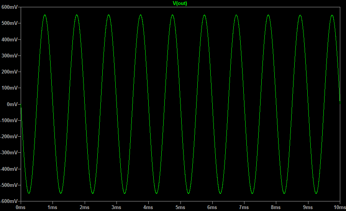
Task: Select the -600mV y-axis label
Action: (x=9, y=201)
